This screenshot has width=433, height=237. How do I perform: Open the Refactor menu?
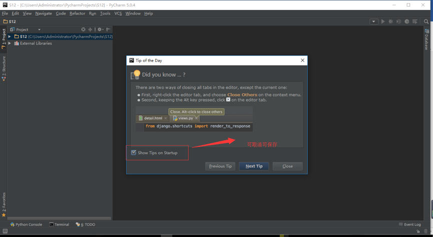coord(77,13)
